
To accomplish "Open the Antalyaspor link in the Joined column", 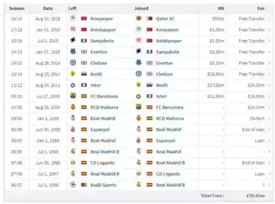I will pos(169,41).
